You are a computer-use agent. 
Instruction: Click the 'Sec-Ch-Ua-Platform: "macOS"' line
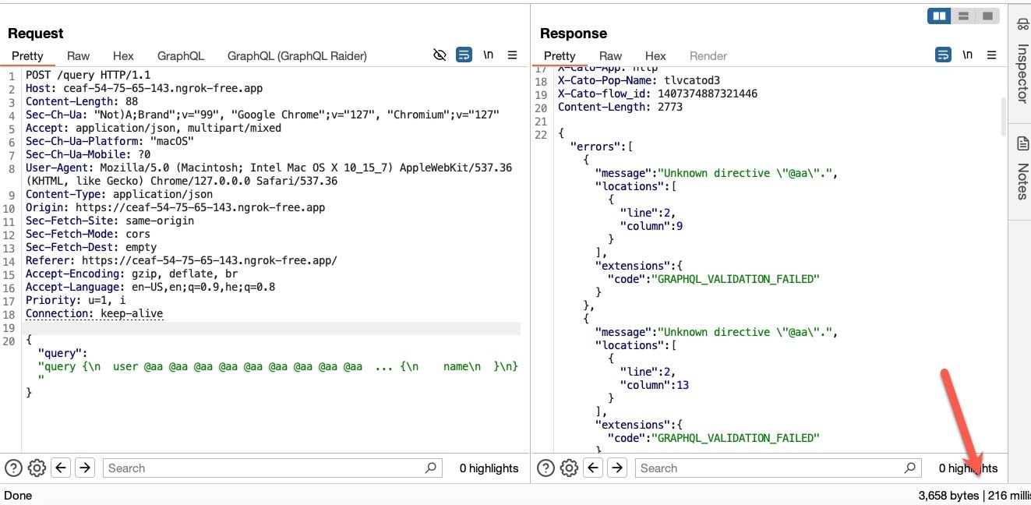110,141
